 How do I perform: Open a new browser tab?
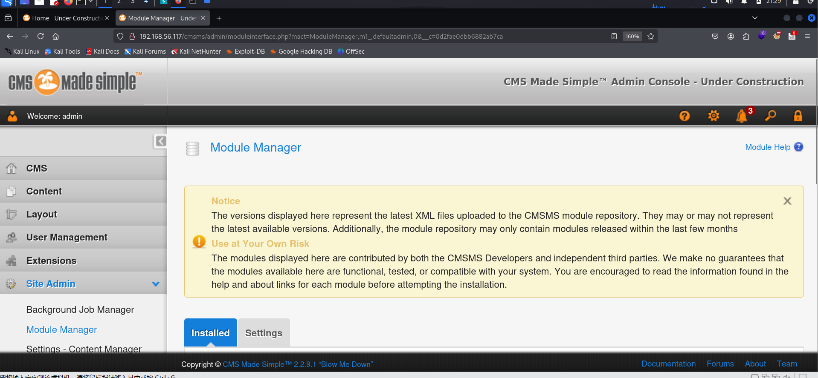pyautogui.click(x=219, y=18)
